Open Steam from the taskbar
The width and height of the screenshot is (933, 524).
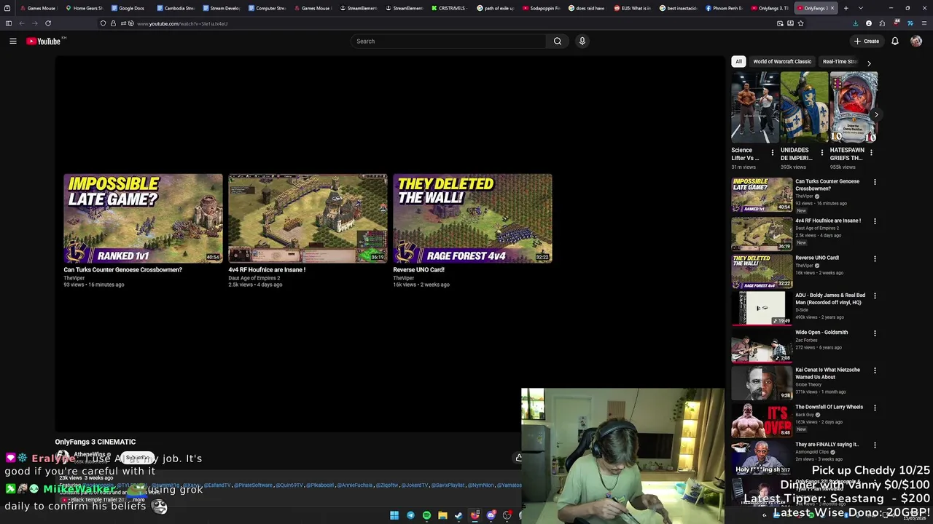458,515
